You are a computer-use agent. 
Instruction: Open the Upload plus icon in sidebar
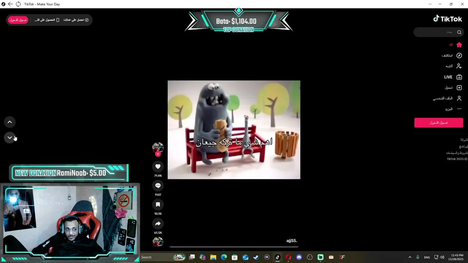(x=459, y=88)
